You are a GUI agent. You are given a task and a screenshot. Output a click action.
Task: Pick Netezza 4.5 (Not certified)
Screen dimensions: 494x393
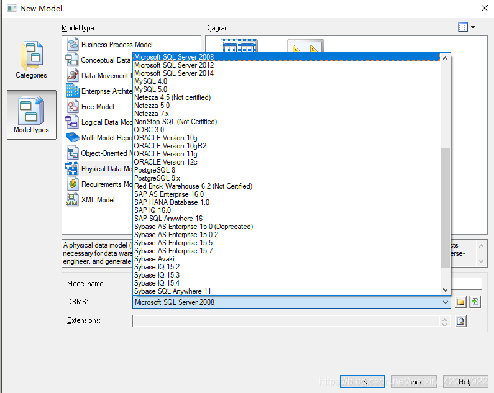286,97
